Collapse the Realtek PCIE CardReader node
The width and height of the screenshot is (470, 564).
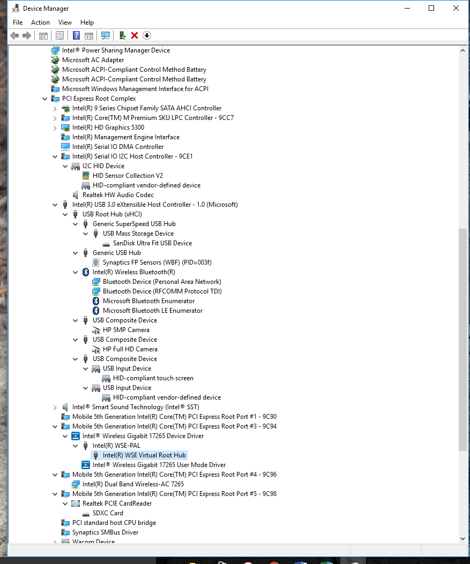click(65, 504)
